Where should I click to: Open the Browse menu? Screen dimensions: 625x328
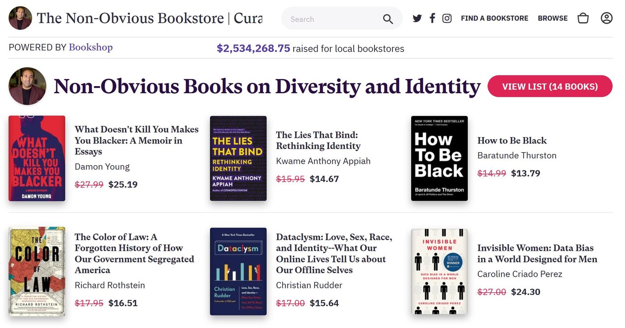coord(553,18)
